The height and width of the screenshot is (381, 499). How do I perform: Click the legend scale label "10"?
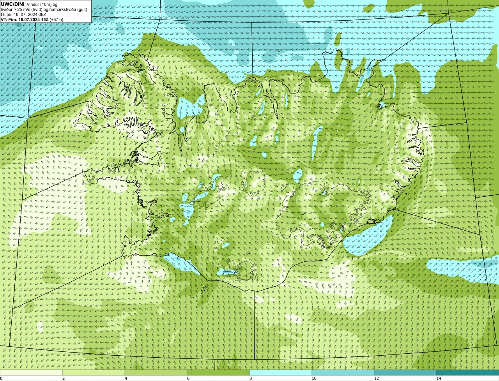(x=314, y=378)
